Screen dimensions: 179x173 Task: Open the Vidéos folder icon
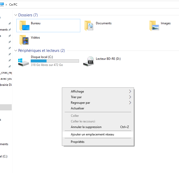point(25,40)
